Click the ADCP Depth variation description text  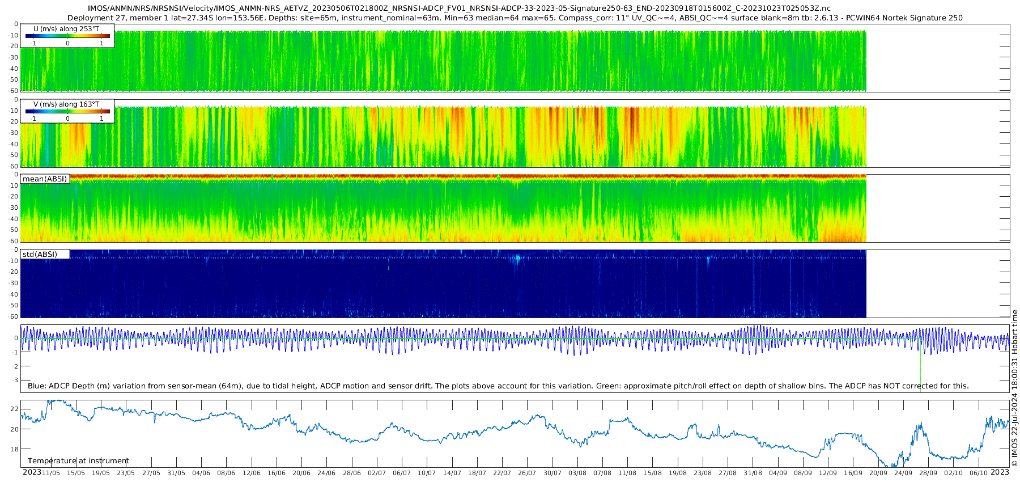coord(498,386)
